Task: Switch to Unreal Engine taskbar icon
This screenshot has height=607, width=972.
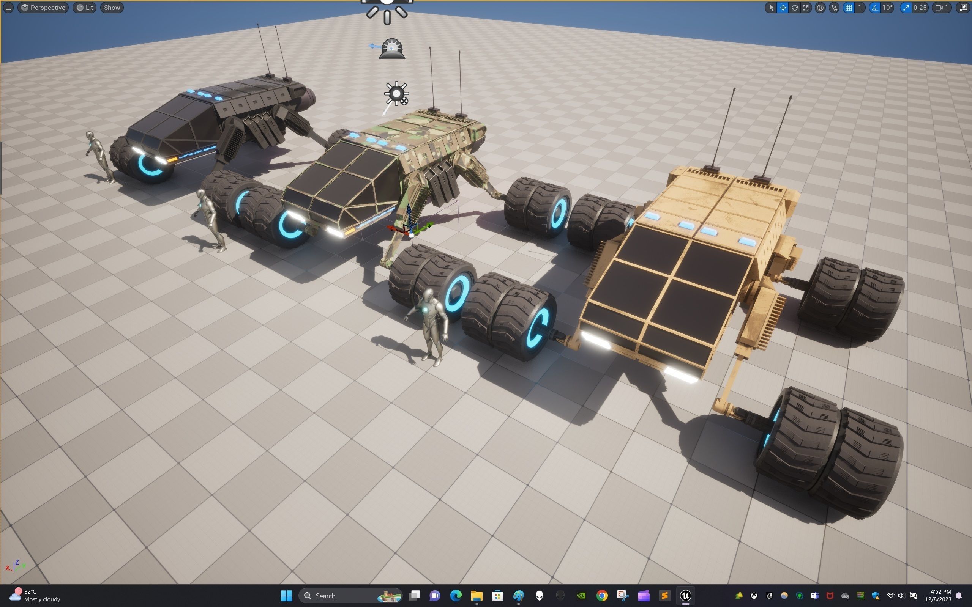Action: 686,596
